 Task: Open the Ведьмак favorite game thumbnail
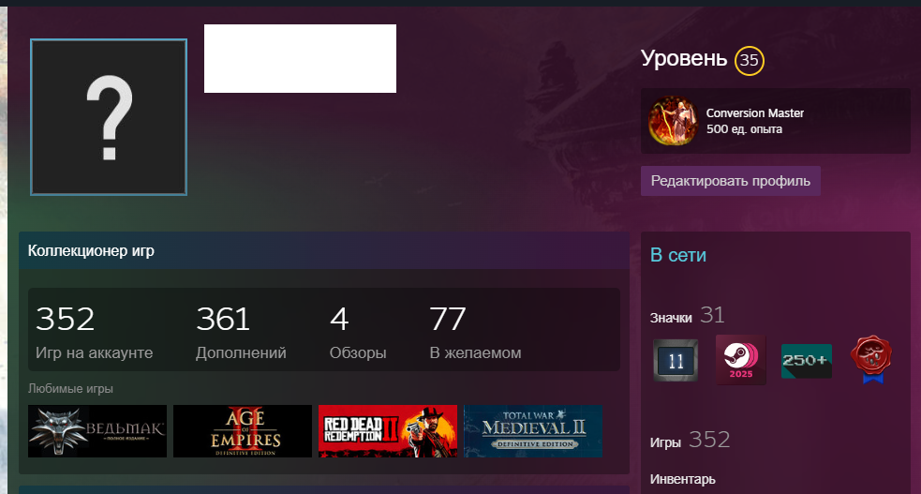pyautogui.click(x=97, y=431)
